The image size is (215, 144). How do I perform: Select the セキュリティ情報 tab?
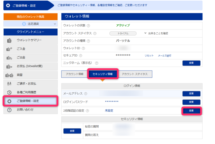click(103, 74)
